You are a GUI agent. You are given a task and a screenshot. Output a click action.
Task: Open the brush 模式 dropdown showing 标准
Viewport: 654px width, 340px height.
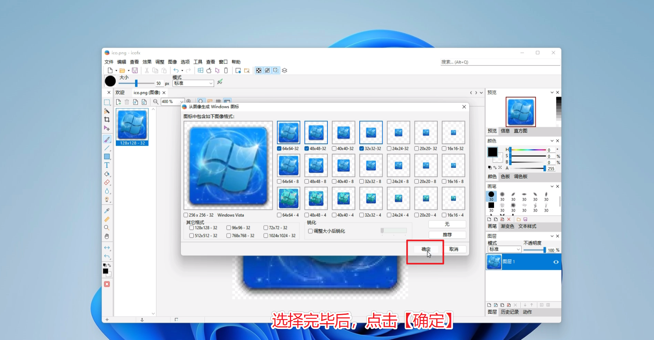(x=193, y=84)
